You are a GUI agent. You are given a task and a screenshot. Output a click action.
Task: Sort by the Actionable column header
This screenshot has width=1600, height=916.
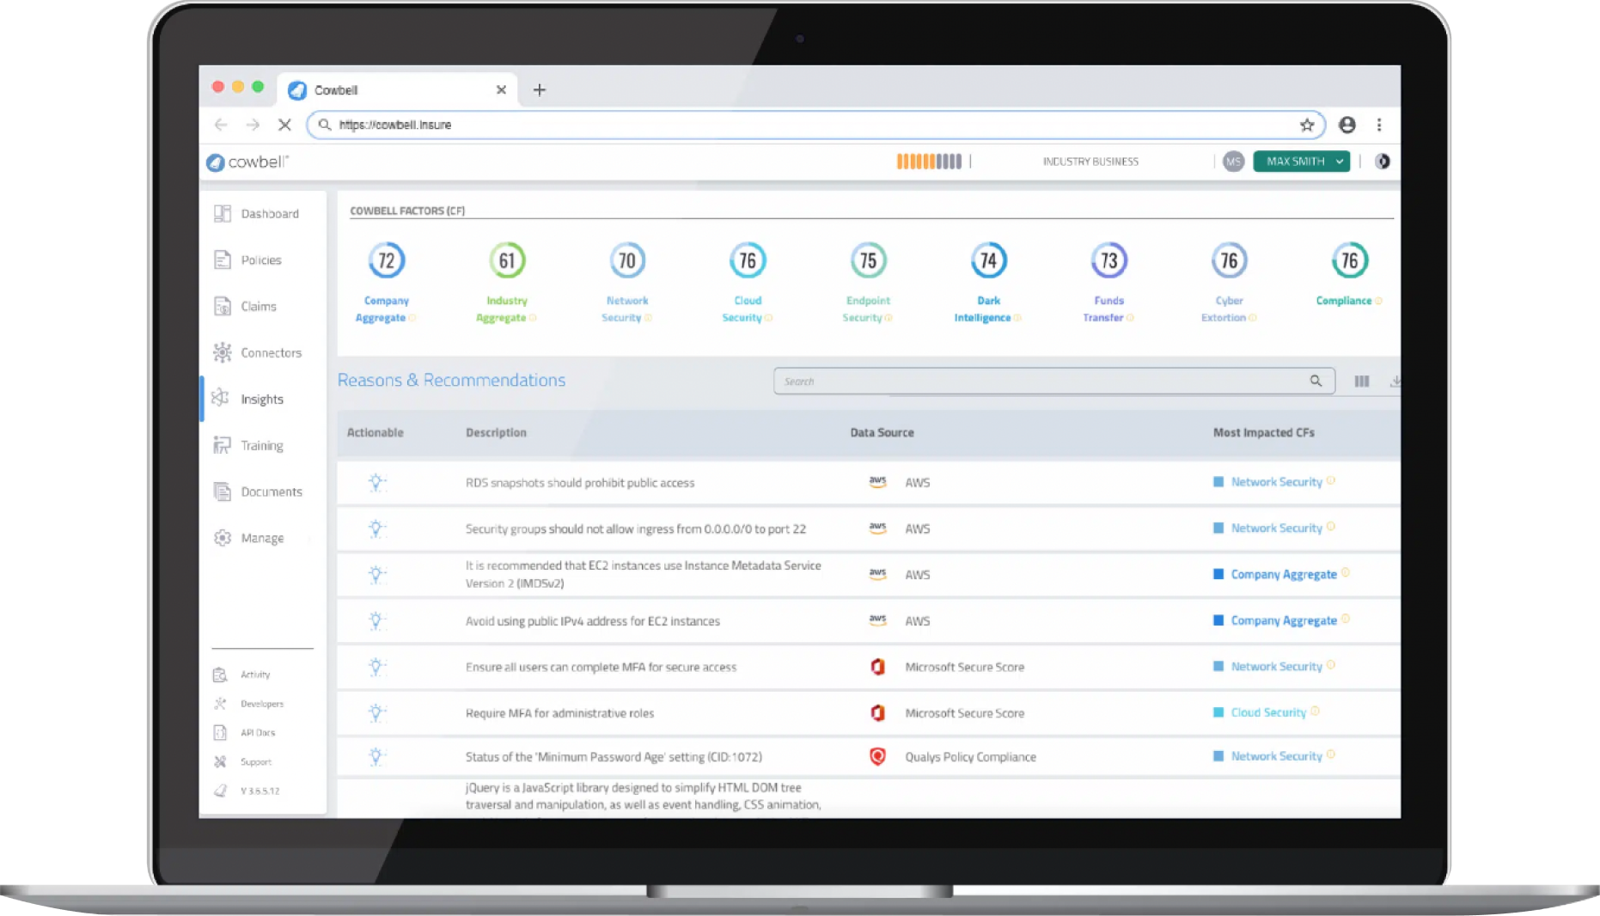click(375, 432)
